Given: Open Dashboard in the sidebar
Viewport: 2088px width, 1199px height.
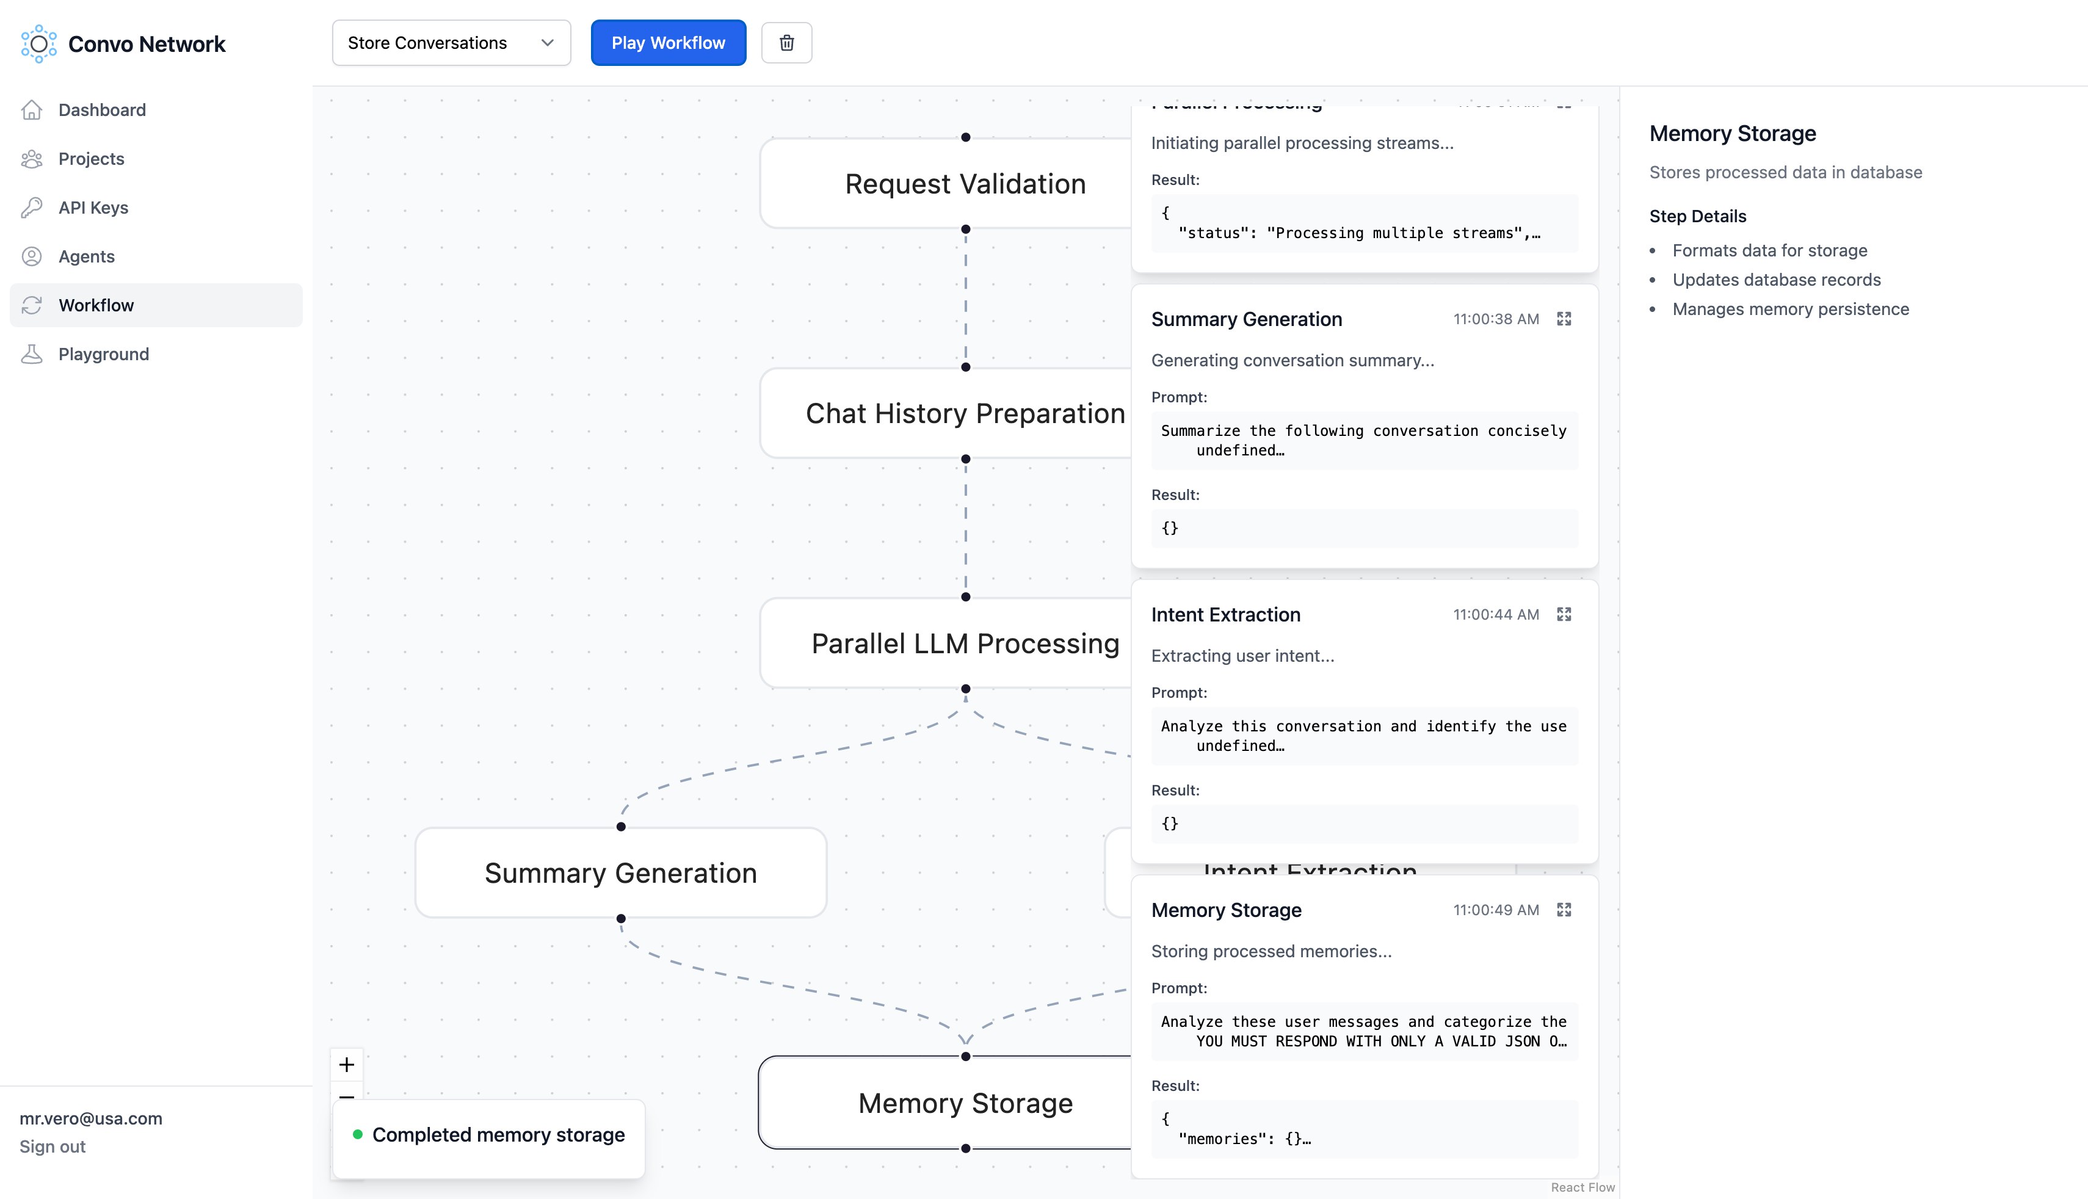Looking at the screenshot, I should [x=156, y=109].
